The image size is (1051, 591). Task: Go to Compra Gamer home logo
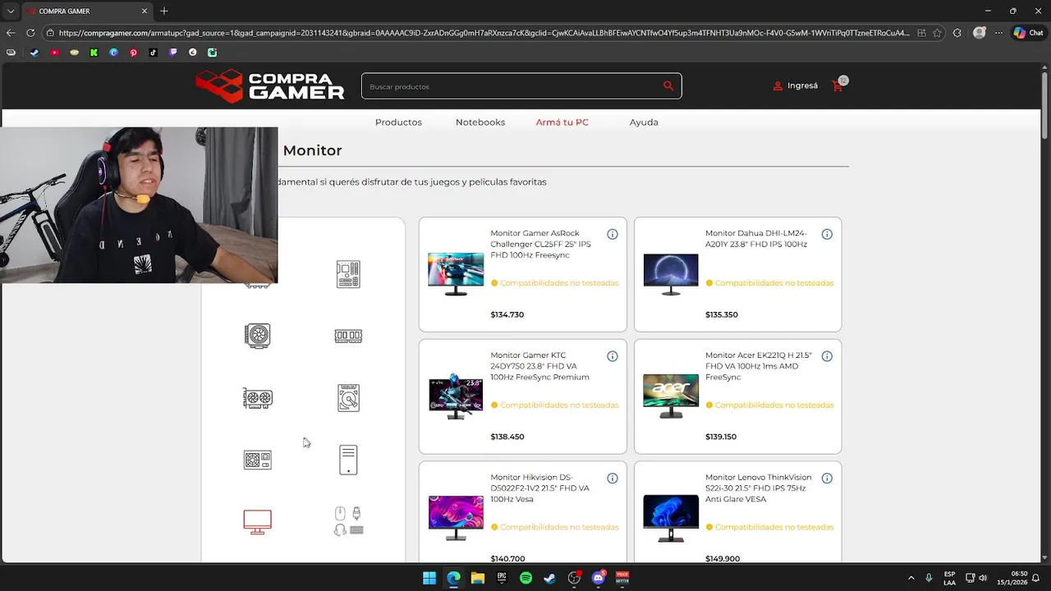(270, 86)
